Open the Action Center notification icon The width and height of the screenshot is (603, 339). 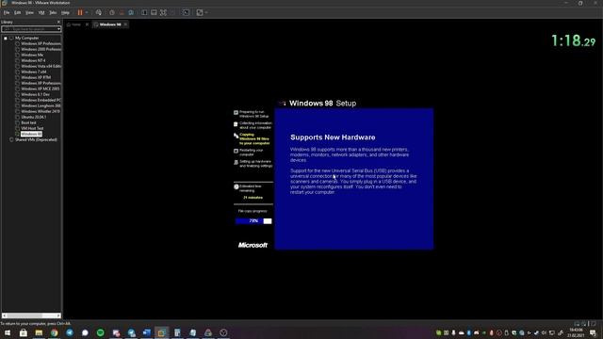tap(593, 332)
